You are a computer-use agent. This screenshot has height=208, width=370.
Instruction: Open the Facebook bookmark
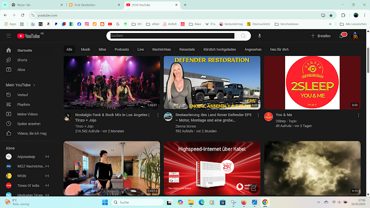[x=79, y=24]
